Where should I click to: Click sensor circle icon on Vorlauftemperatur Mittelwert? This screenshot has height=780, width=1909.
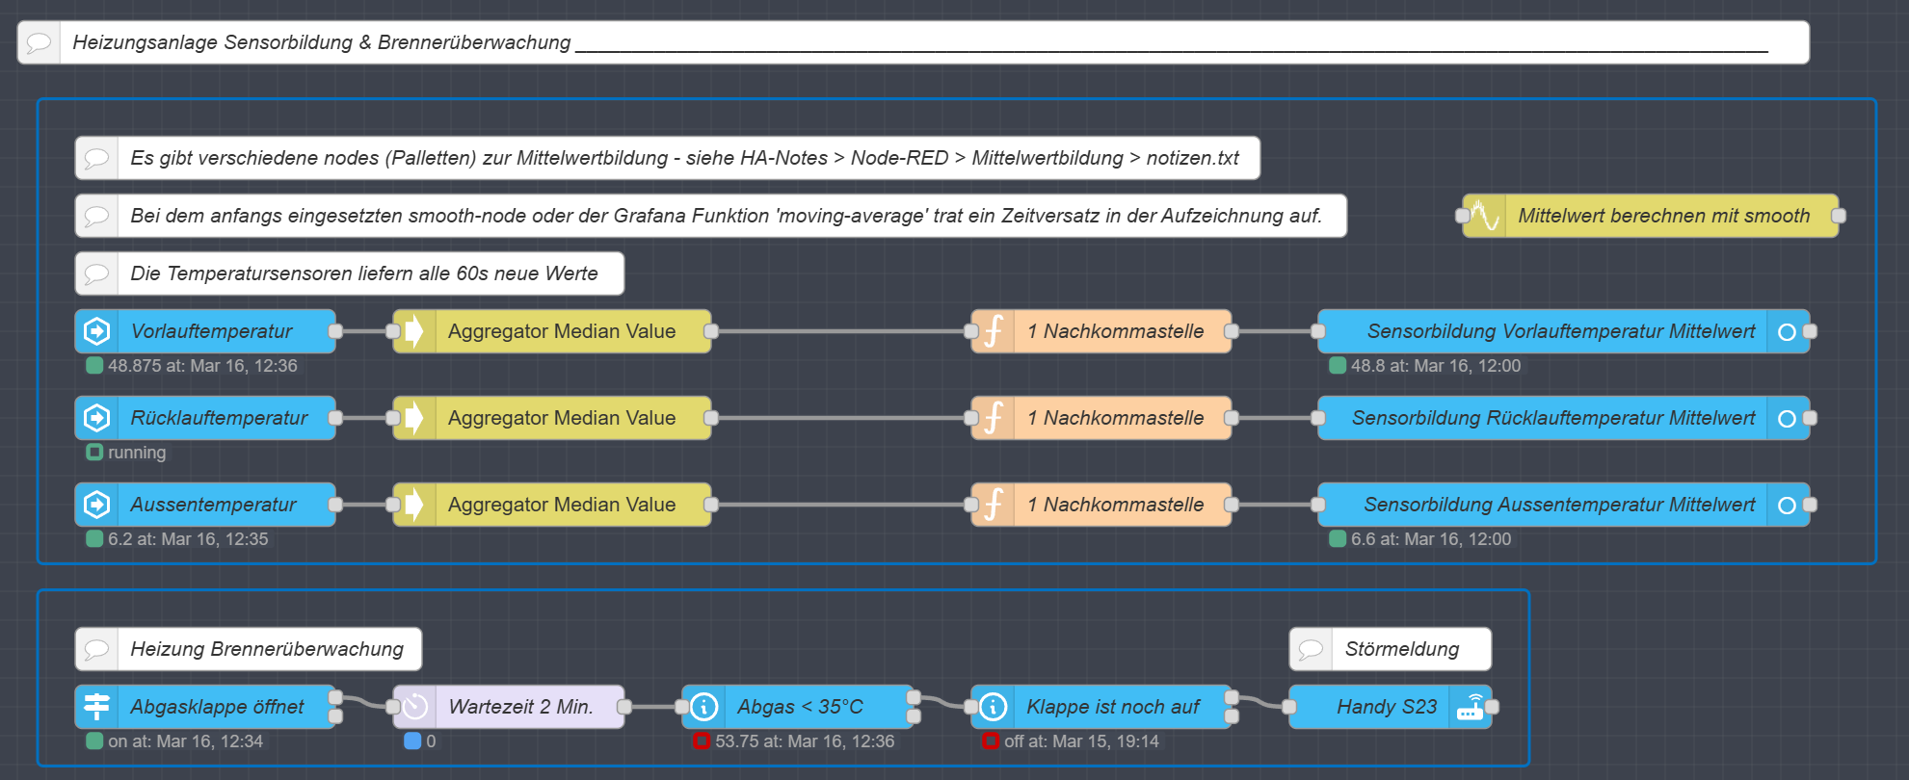[1787, 331]
